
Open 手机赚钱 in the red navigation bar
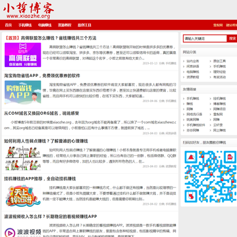[25, 25]
